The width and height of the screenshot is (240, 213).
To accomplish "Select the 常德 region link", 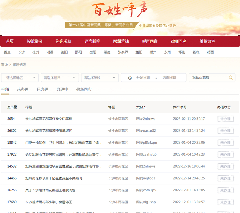I will tap(107, 52).
